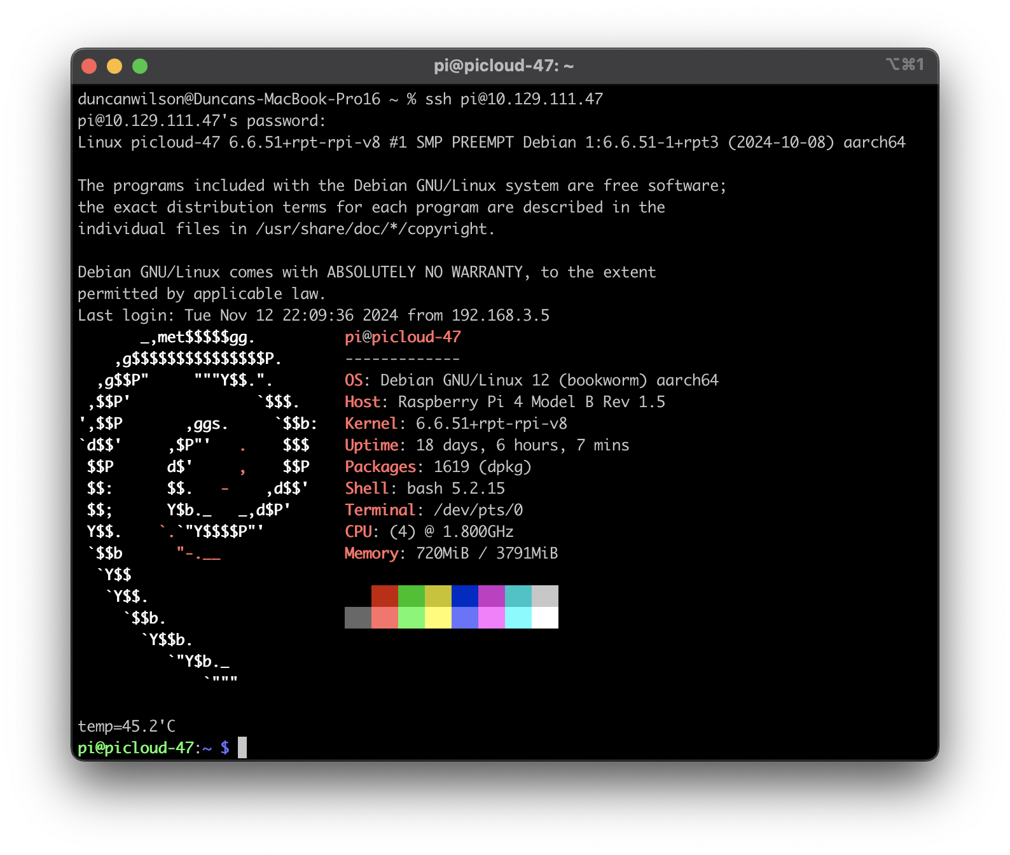Image resolution: width=1010 pixels, height=855 pixels.
Task: Click the purple magenta color block
Action: point(492,596)
